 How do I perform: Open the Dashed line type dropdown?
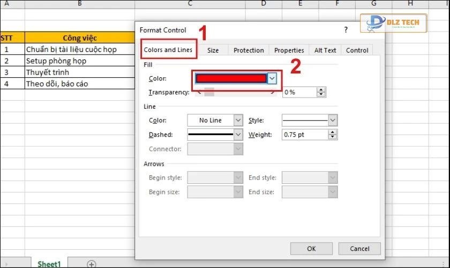click(215, 135)
